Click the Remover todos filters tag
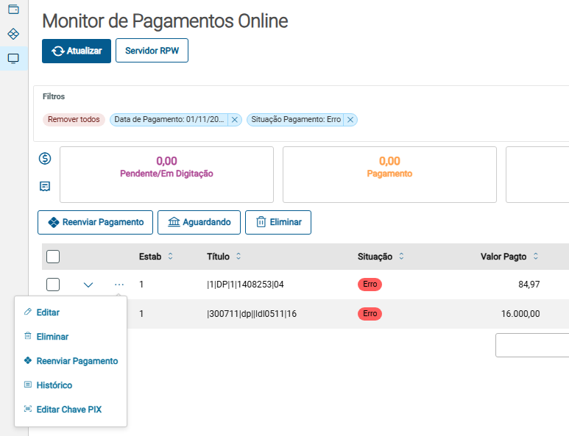Viewport: 569px width, 436px height. click(74, 119)
